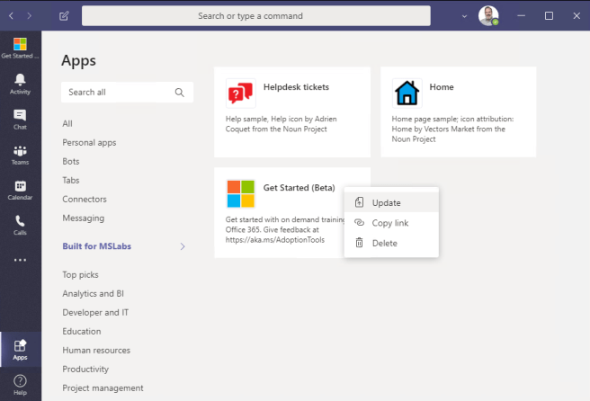The width and height of the screenshot is (590, 401).
Task: Close the Teams window
Action: point(577,16)
